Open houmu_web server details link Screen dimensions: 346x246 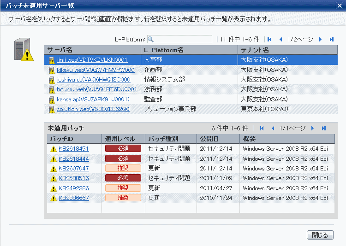coord(97,89)
